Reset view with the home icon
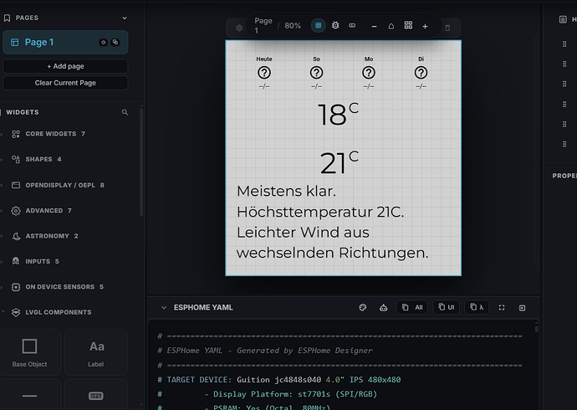The height and width of the screenshot is (410, 577). coord(391,26)
